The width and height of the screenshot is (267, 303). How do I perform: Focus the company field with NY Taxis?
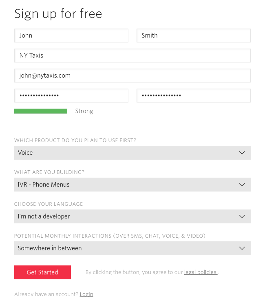[x=132, y=56]
